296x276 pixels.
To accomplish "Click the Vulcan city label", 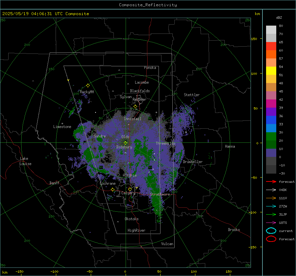I will (x=167, y=244).
